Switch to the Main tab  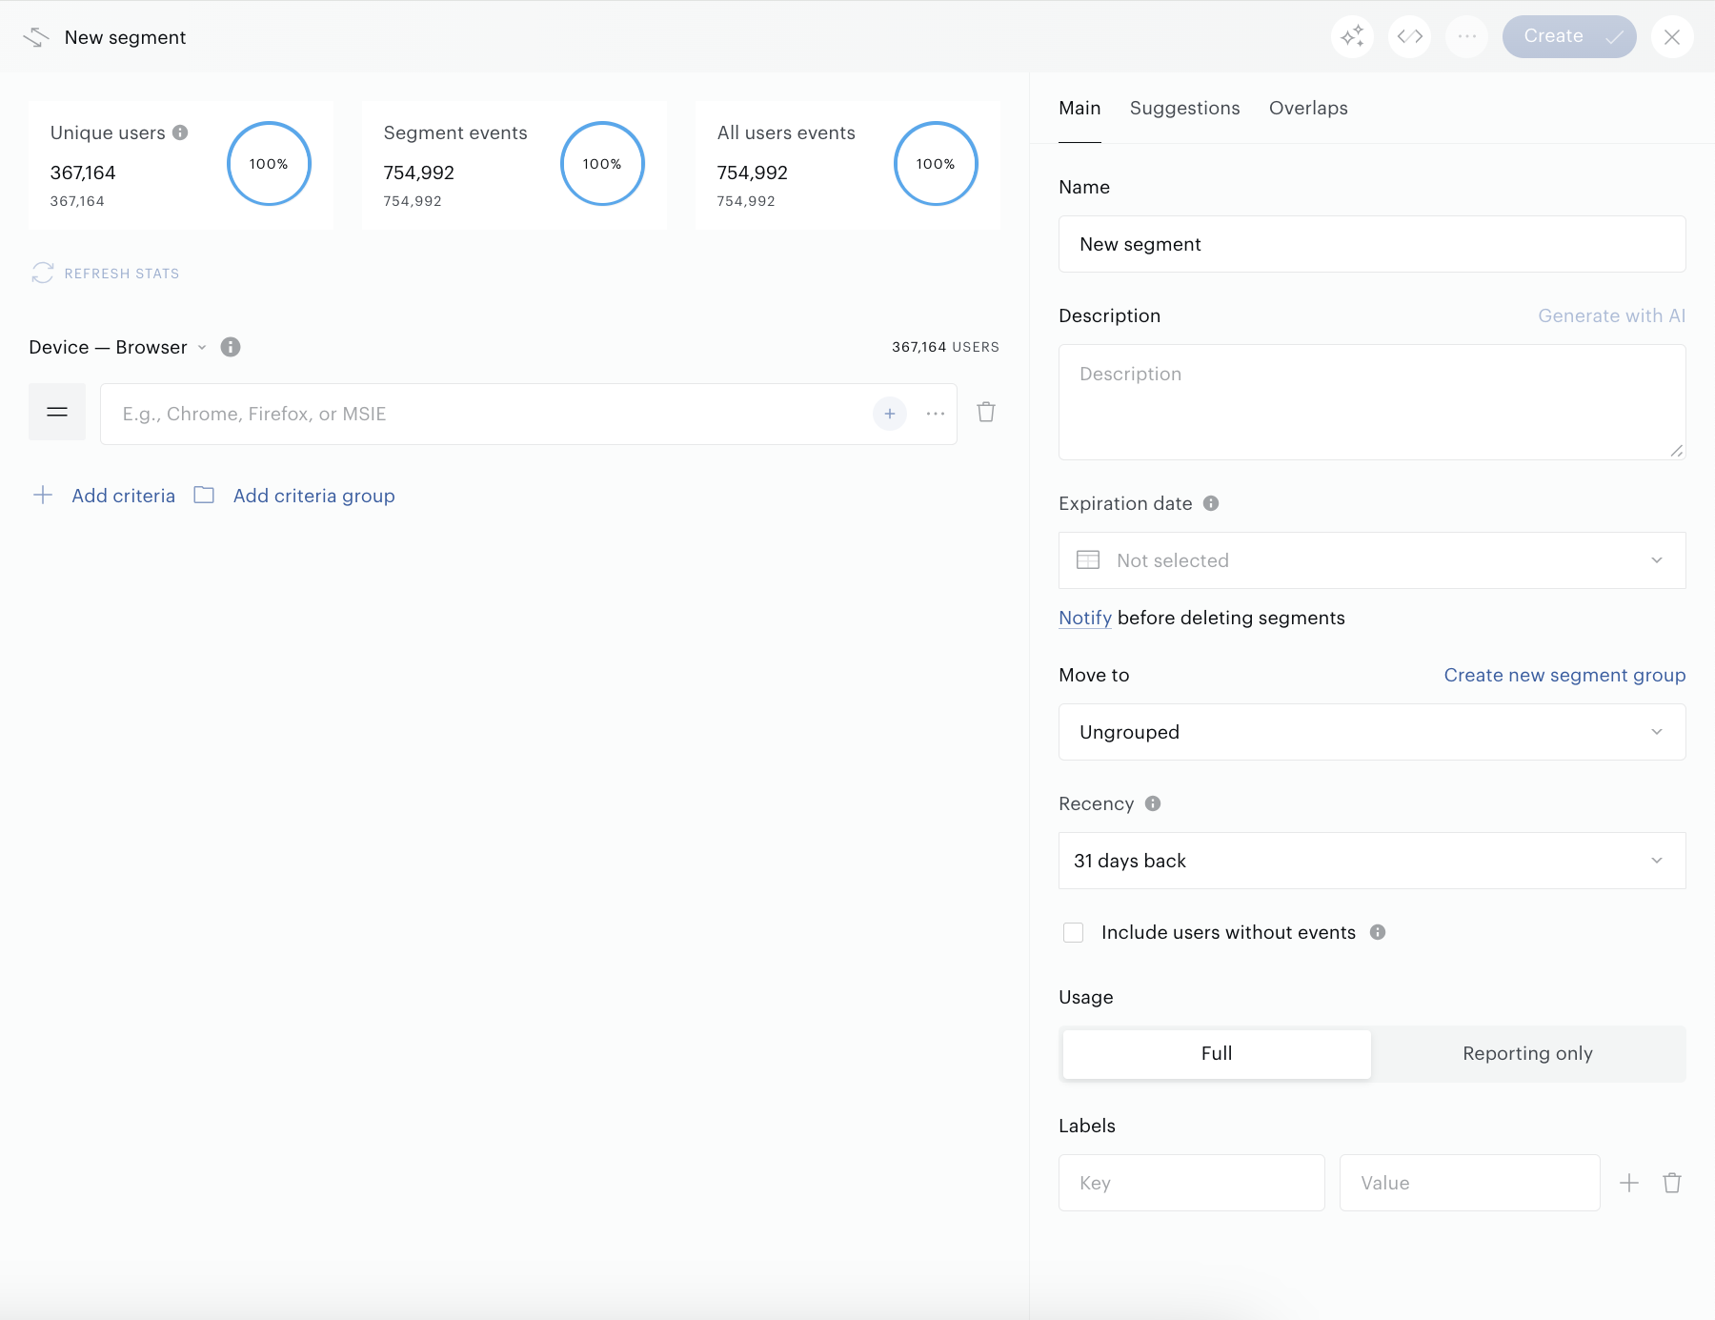1079,108
